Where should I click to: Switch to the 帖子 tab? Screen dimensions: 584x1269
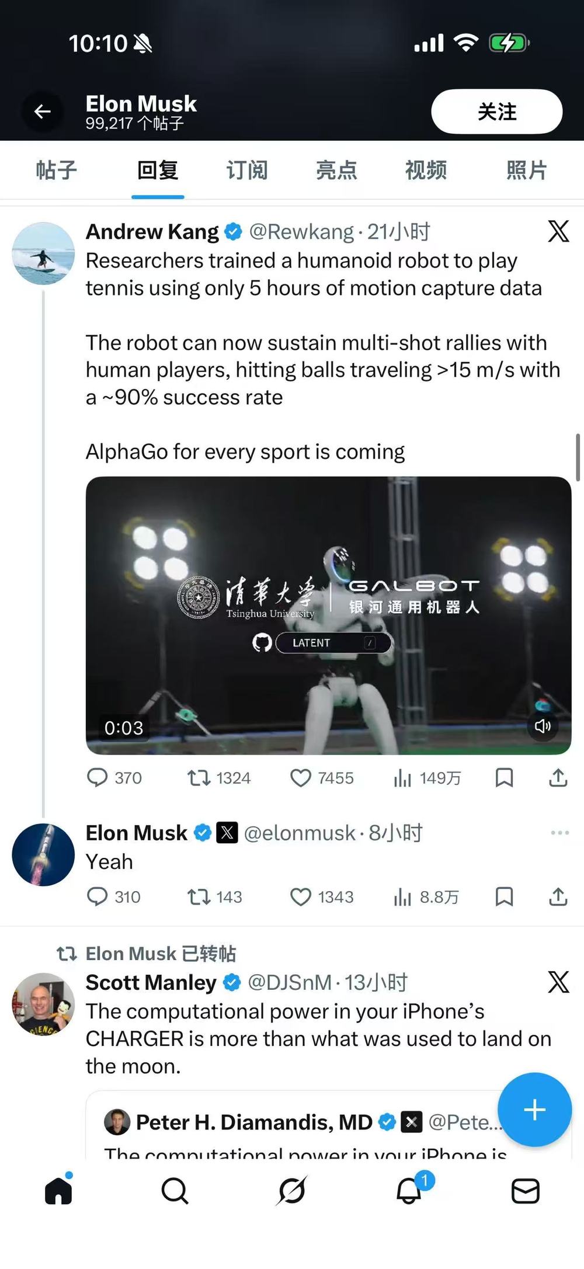click(x=57, y=171)
